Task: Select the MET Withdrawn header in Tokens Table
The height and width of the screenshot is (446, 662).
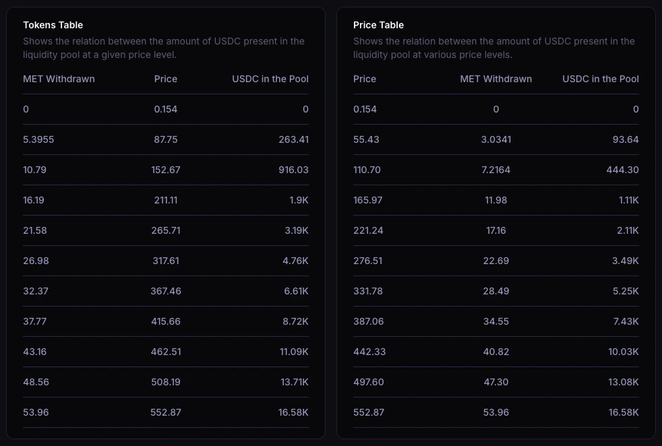Action: coord(59,79)
